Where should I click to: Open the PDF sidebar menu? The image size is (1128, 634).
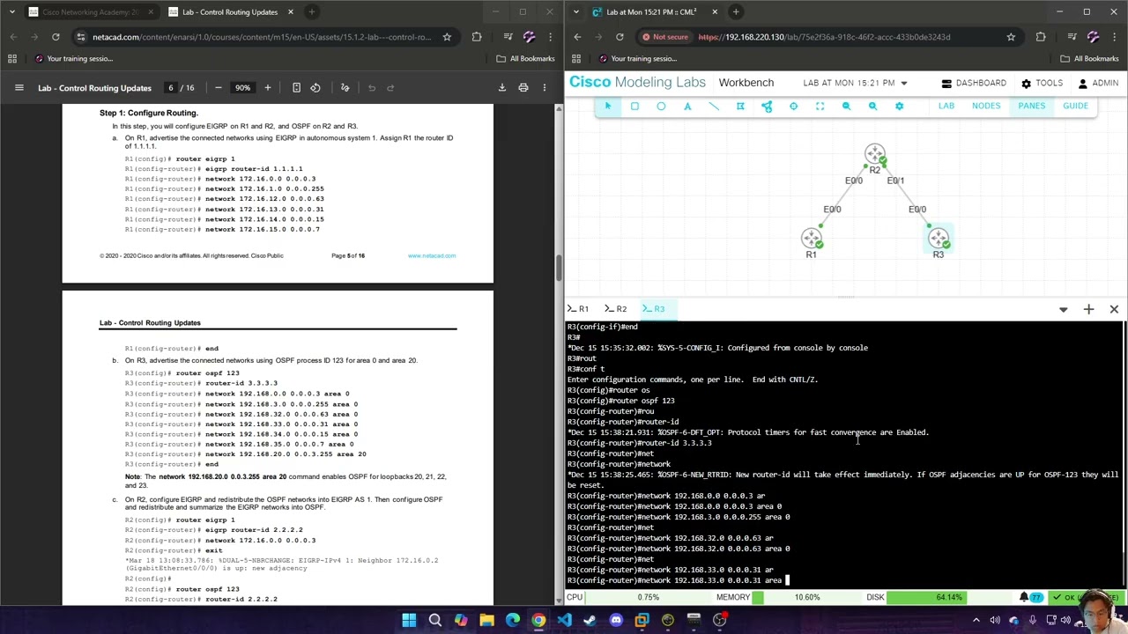coord(19,87)
